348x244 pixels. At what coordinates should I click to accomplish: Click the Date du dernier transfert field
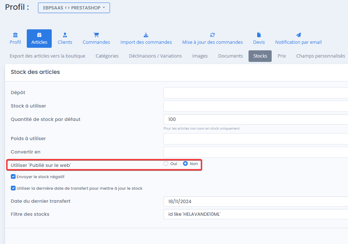256,201
